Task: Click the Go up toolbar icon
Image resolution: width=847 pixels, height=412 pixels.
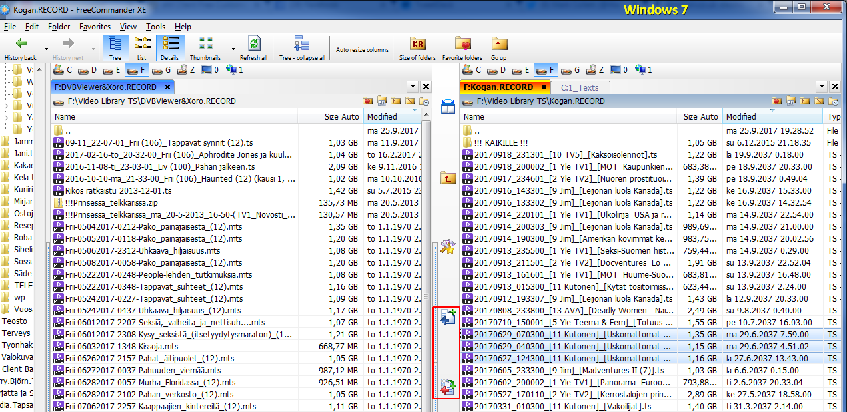Action: point(499,44)
